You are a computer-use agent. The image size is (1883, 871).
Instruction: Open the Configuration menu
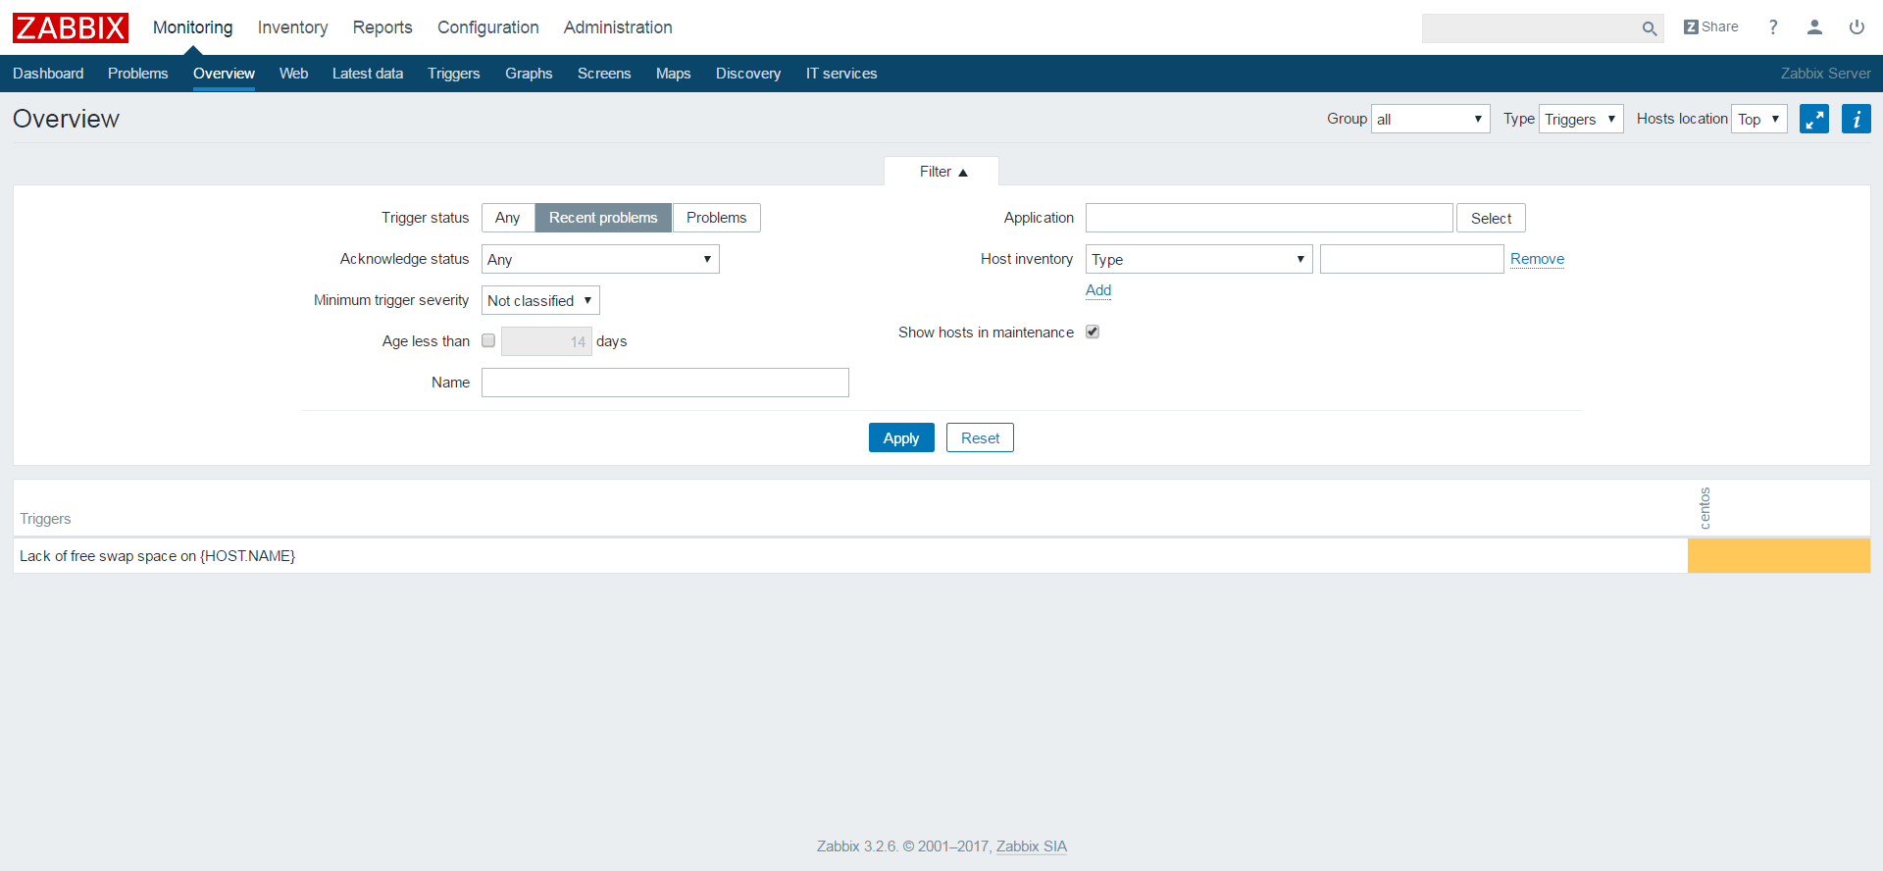tap(488, 27)
